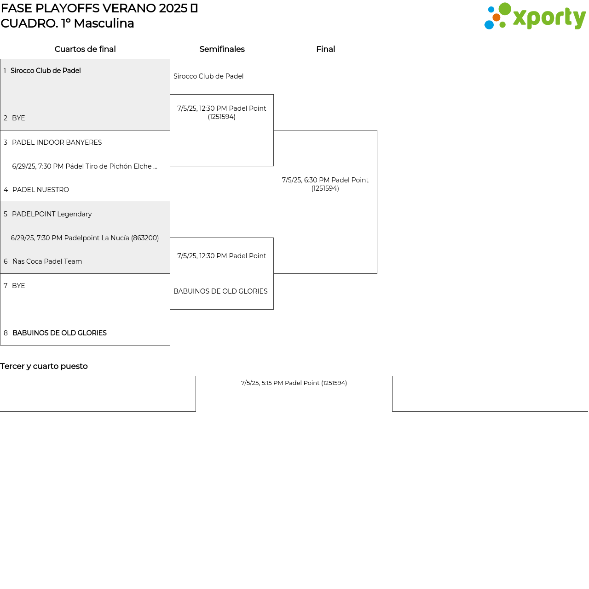The height and width of the screenshot is (589, 589).
Task: Click the Cuartos de final column header
Action: tap(85, 49)
